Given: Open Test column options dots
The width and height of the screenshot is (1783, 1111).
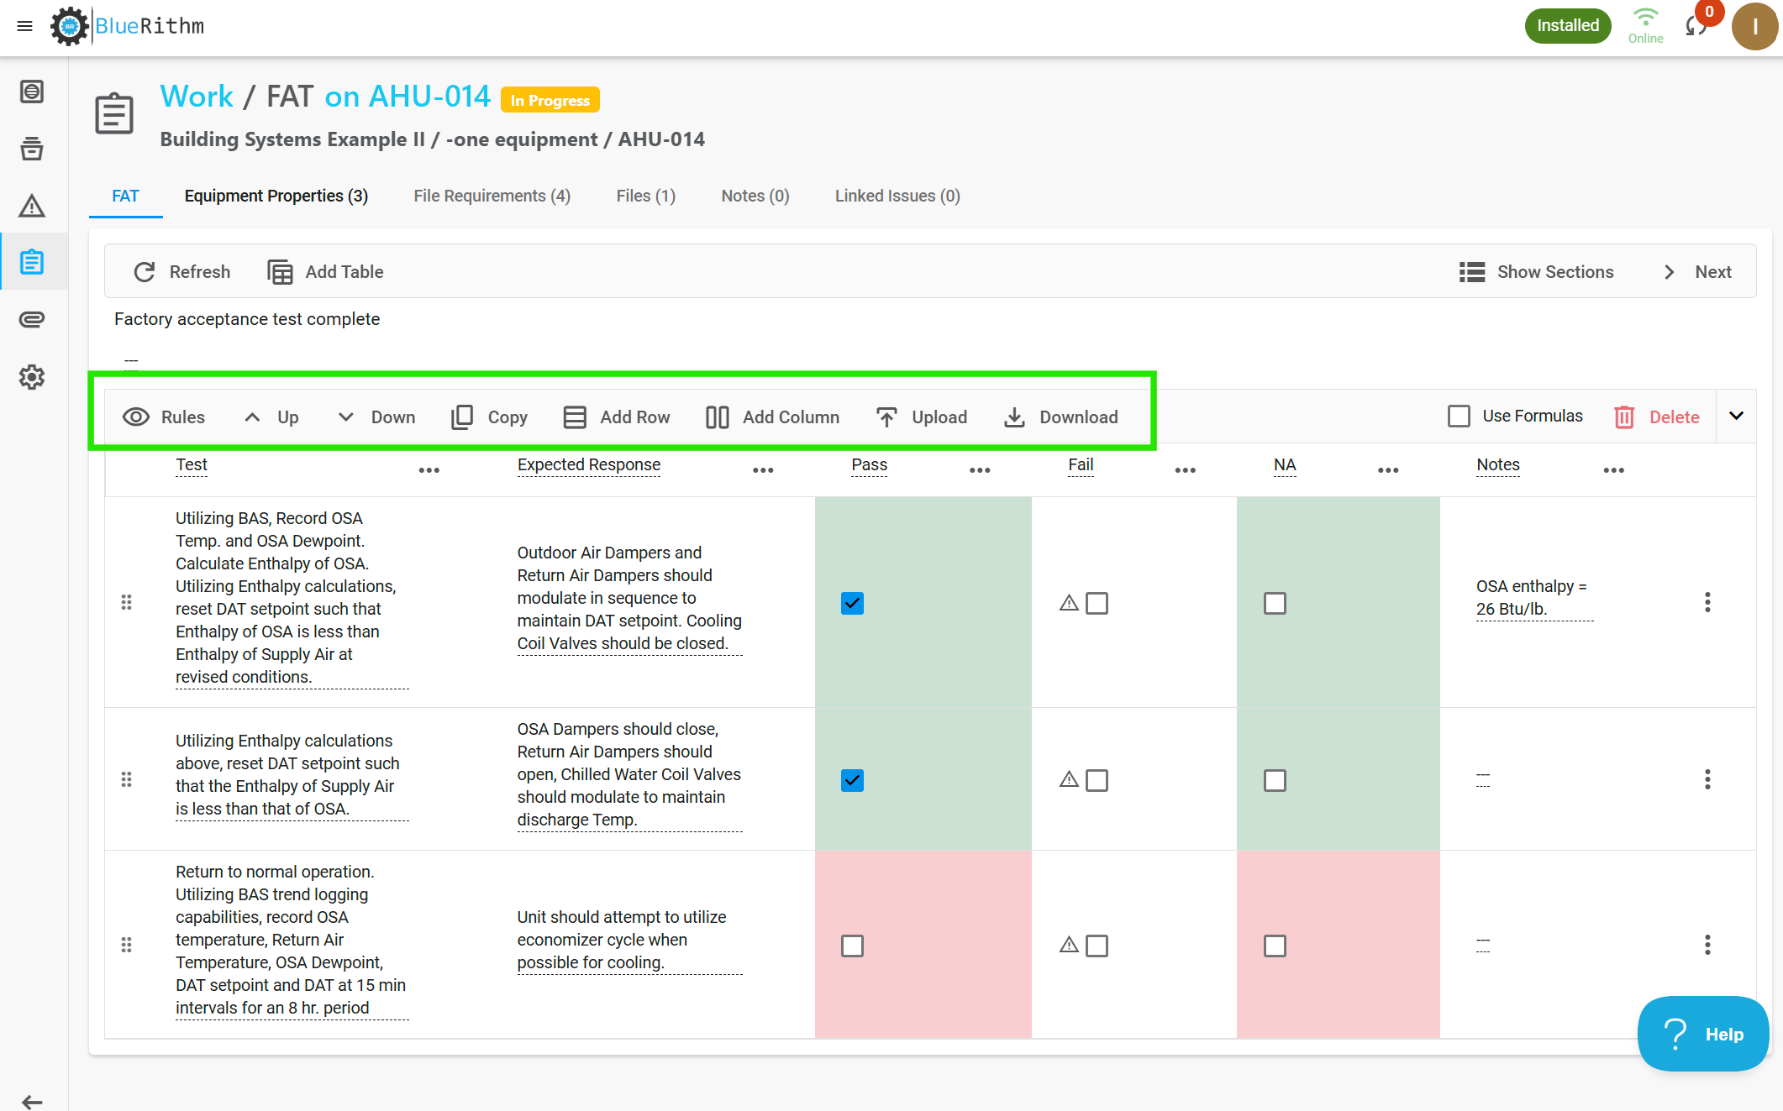Looking at the screenshot, I should pos(429,470).
